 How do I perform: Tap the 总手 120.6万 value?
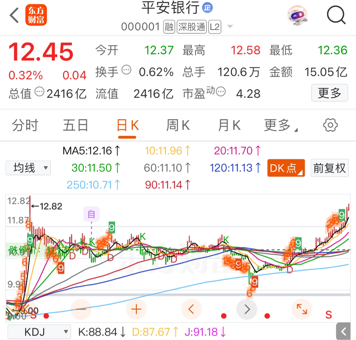[238, 72]
